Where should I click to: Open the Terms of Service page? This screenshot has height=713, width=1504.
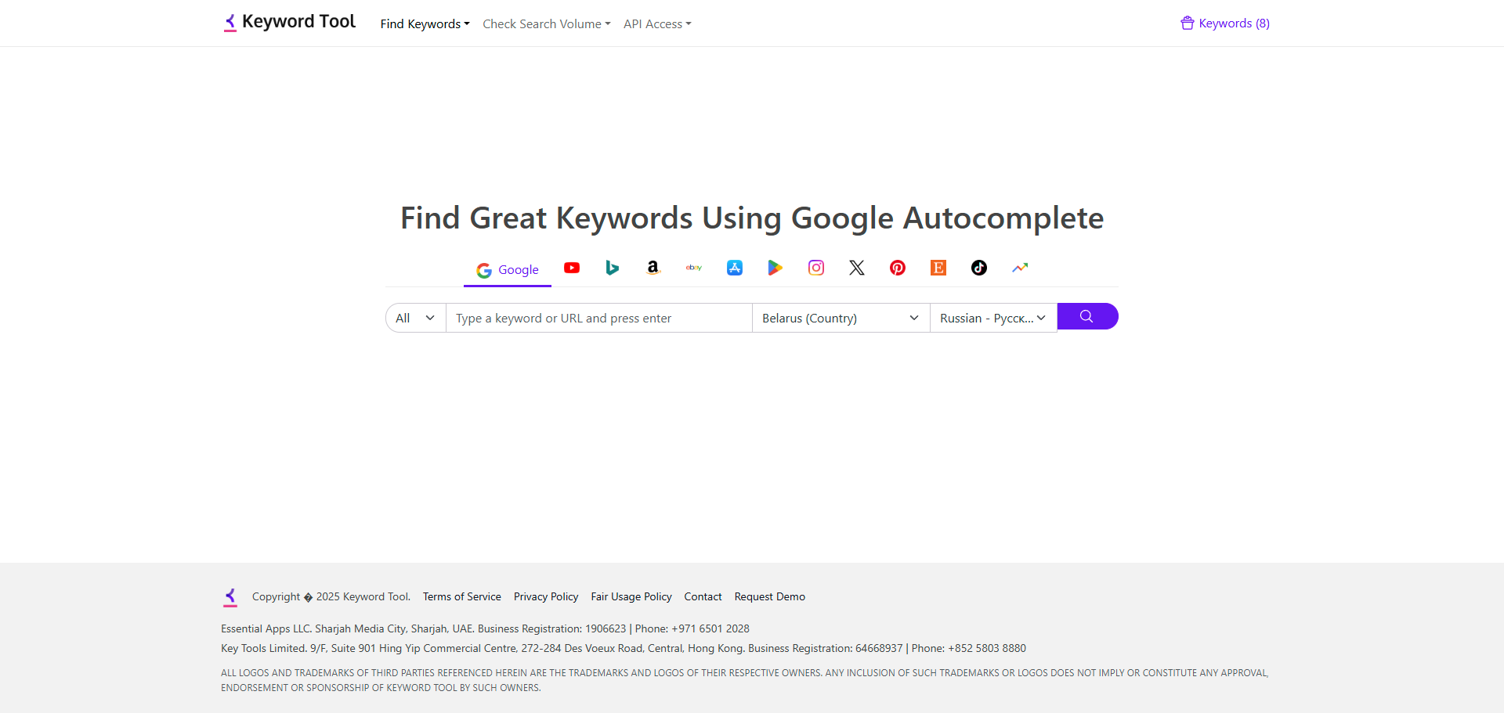(x=461, y=596)
